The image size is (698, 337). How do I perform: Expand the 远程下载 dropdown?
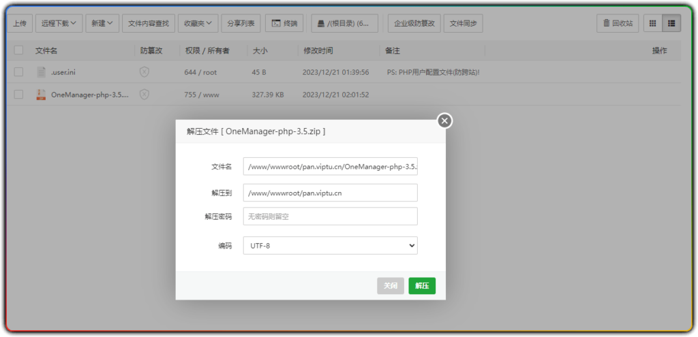59,23
